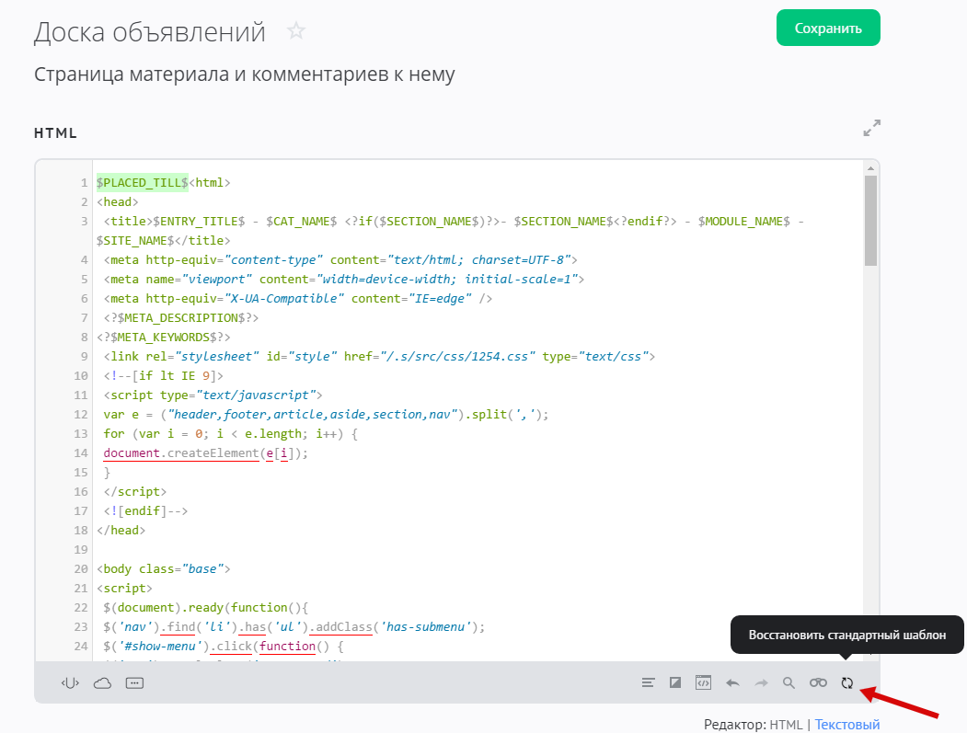Place cursor on the stylesheet link line
The image size is (967, 733).
[x=377, y=356]
